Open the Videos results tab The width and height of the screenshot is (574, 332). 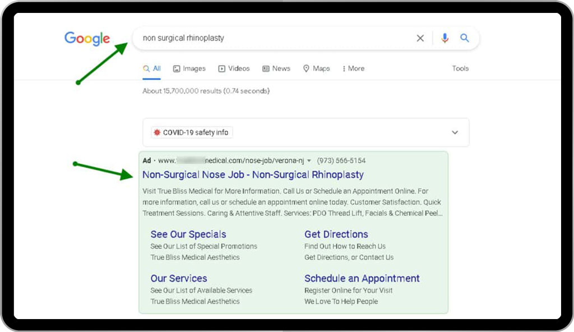click(234, 68)
